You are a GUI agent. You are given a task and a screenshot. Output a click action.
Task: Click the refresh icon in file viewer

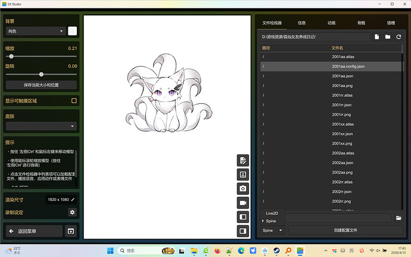tap(398, 37)
